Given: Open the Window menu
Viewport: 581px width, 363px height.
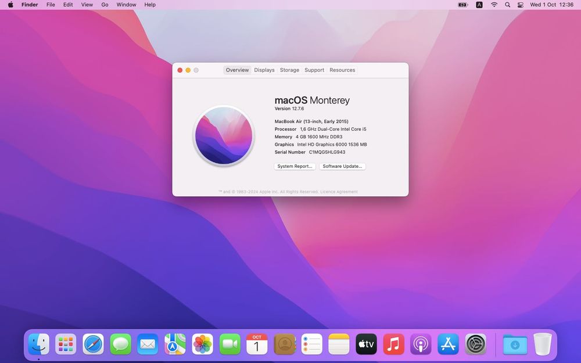Looking at the screenshot, I should click(126, 5).
